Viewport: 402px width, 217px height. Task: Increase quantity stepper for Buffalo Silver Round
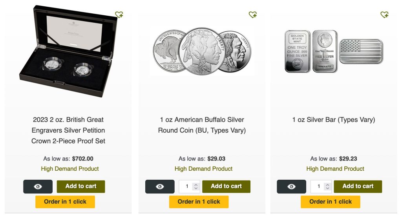point(196,184)
